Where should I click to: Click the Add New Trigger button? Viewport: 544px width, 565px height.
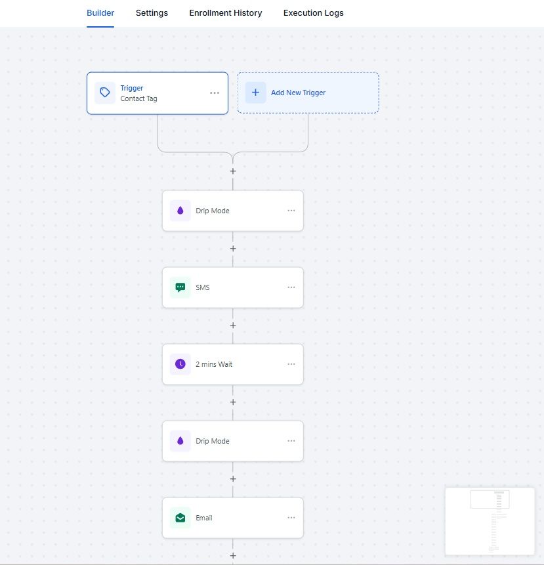pyautogui.click(x=308, y=93)
